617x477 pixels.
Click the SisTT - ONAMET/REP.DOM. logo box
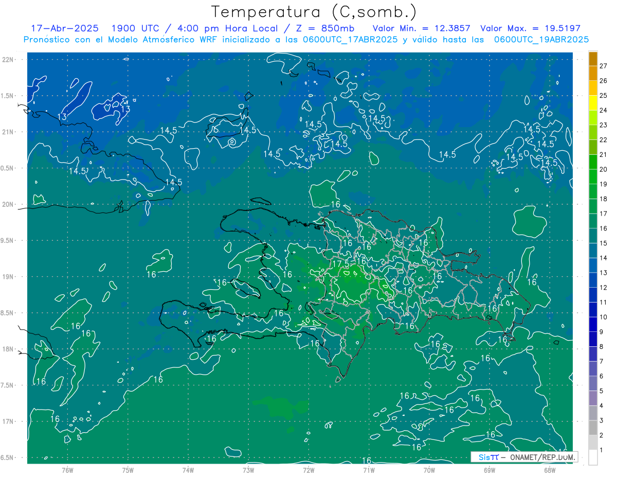pyautogui.click(x=524, y=457)
